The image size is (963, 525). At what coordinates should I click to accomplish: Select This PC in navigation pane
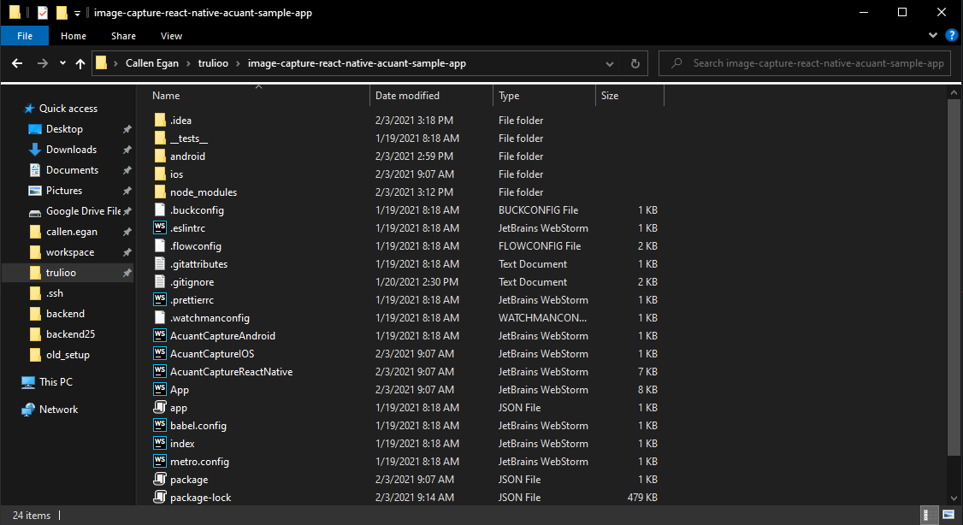[57, 382]
